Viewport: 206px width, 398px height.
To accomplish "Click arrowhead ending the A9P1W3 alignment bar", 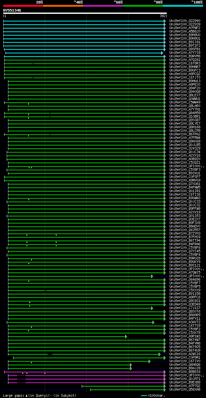I will (126, 336).
